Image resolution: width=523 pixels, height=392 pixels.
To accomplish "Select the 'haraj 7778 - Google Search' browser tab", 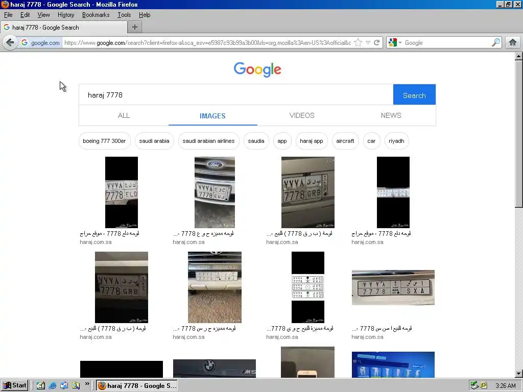I will [x=64, y=28].
